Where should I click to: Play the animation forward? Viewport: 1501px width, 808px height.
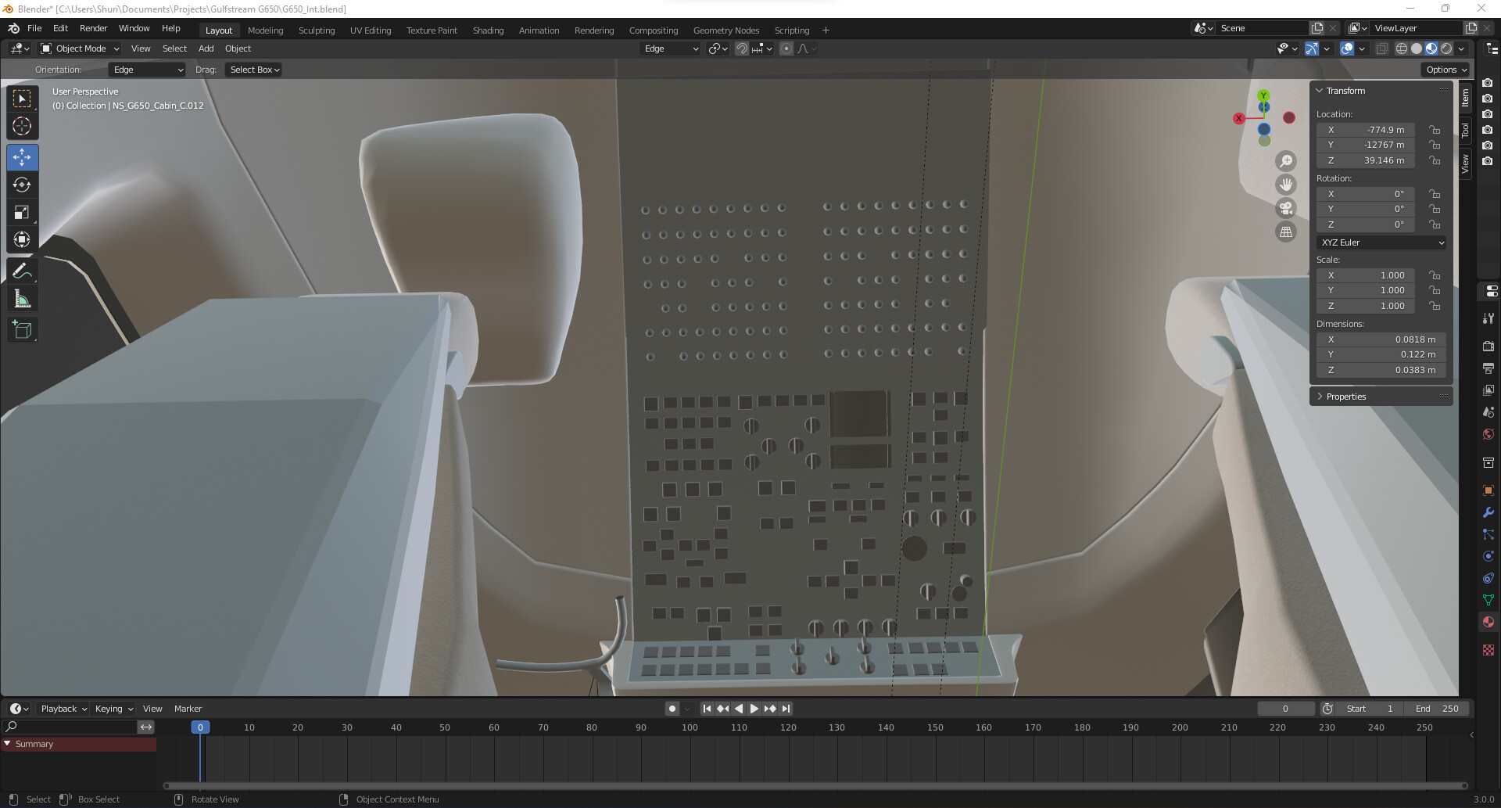tap(754, 709)
